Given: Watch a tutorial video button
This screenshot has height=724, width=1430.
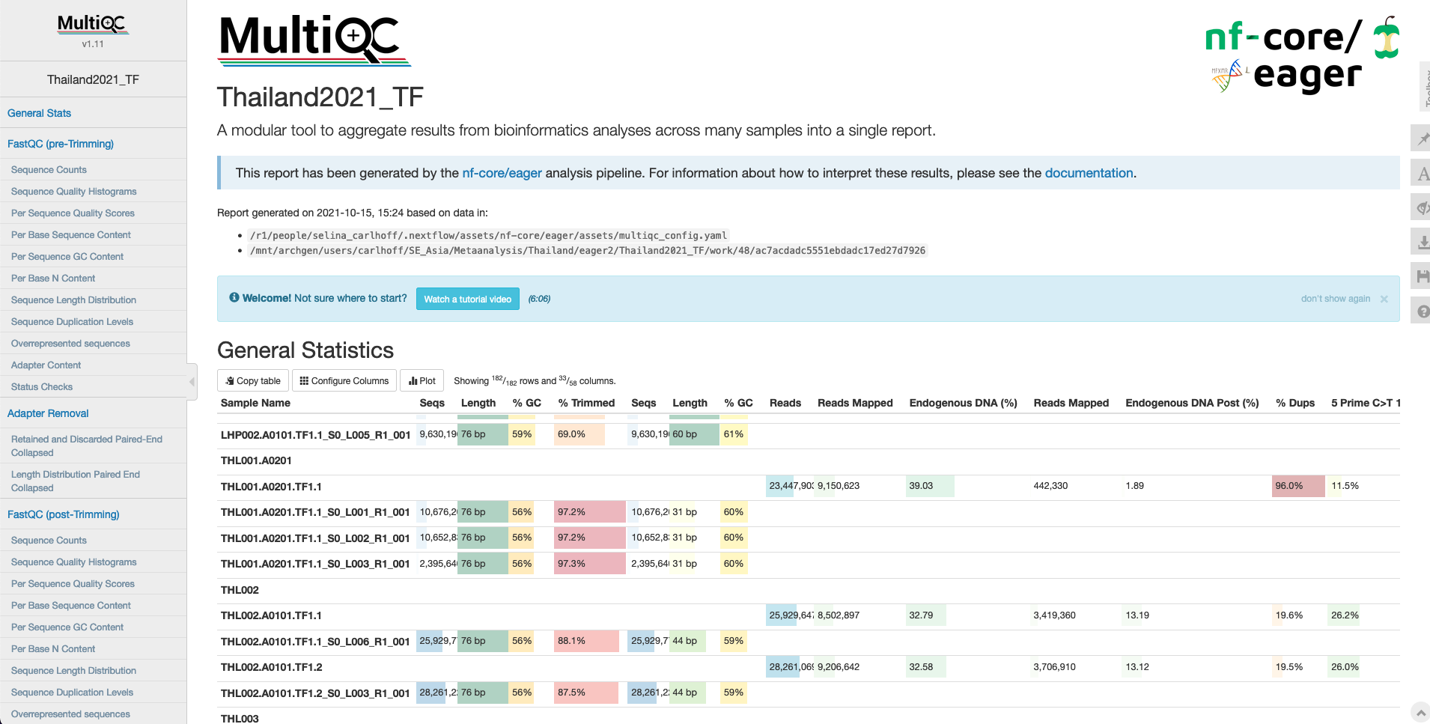Looking at the screenshot, I should [467, 299].
